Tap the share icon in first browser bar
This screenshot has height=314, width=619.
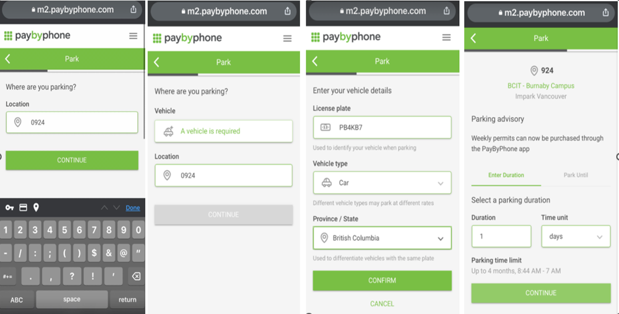click(x=134, y=9)
